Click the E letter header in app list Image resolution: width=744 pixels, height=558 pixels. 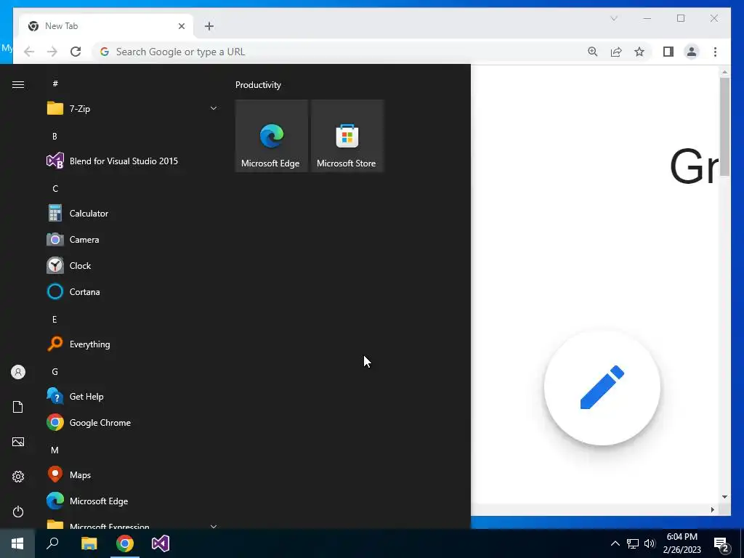(54, 320)
